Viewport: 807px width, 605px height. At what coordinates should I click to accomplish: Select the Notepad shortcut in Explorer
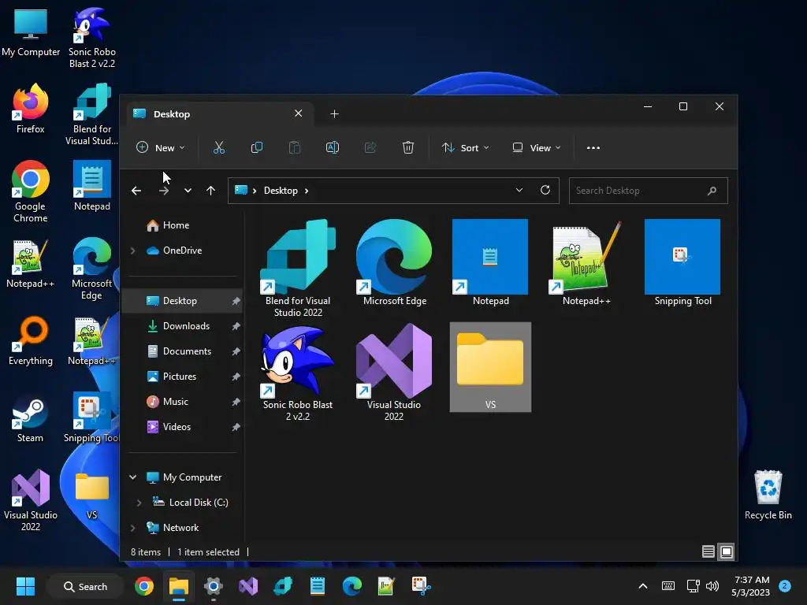pyautogui.click(x=490, y=263)
